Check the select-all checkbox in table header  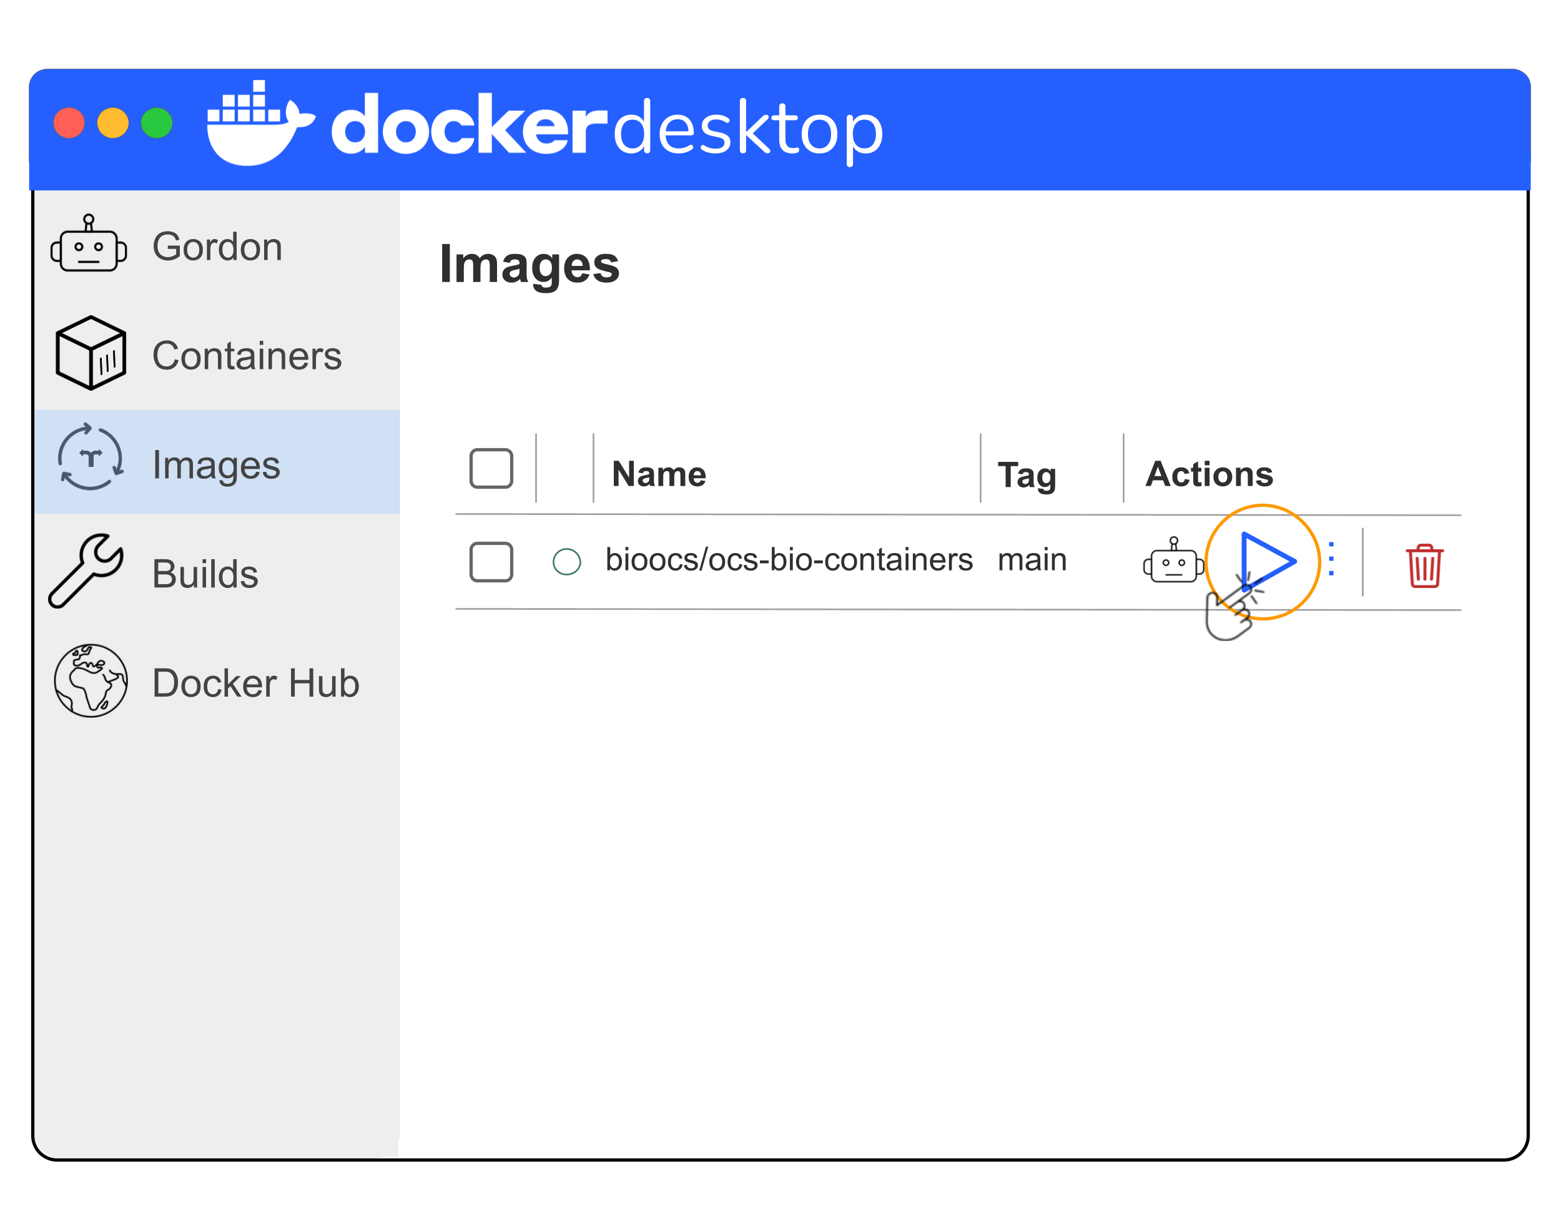tap(491, 469)
